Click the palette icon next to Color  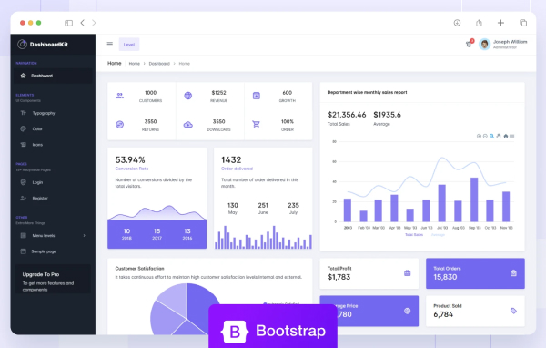tap(24, 128)
